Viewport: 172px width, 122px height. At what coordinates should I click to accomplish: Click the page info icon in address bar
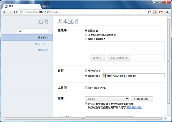21,12
